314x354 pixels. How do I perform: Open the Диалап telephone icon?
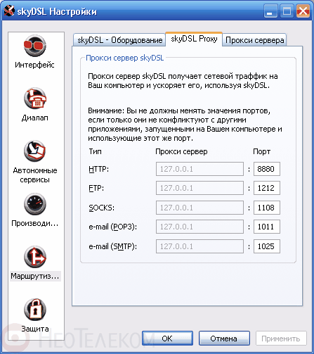(x=35, y=99)
